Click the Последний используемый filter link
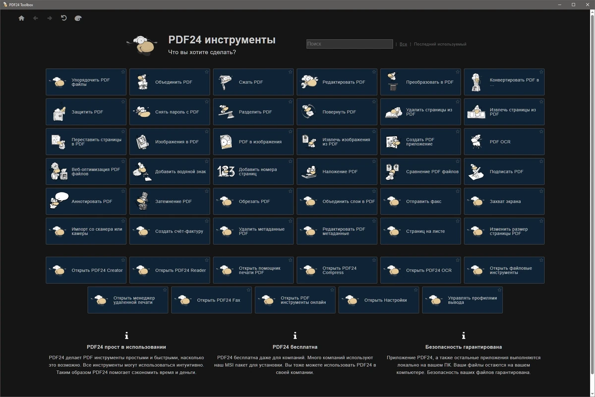 [440, 44]
